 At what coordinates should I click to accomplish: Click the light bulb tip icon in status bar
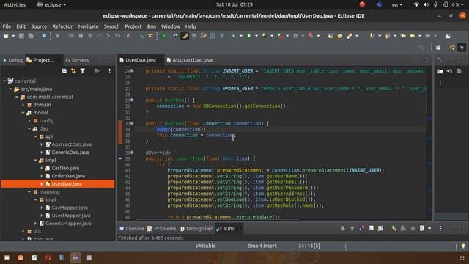pyautogui.click(x=463, y=246)
